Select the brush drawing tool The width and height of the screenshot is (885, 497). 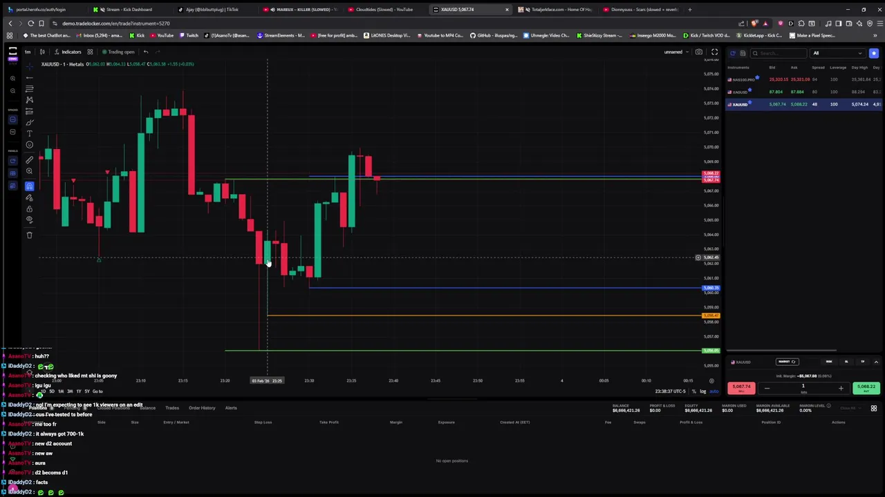tap(29, 122)
